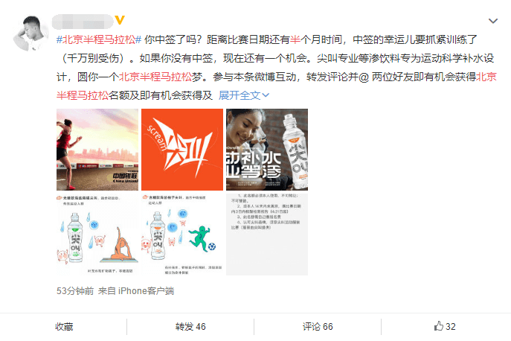Open the post options chevron menu
The image size is (511, 341).
click(492, 21)
